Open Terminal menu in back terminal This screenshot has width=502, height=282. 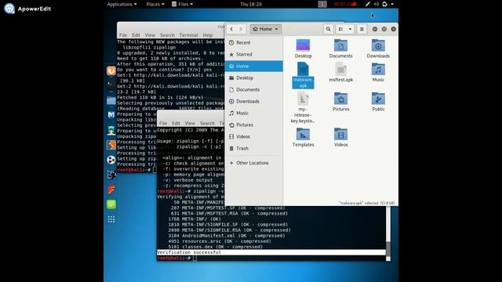pos(188,35)
